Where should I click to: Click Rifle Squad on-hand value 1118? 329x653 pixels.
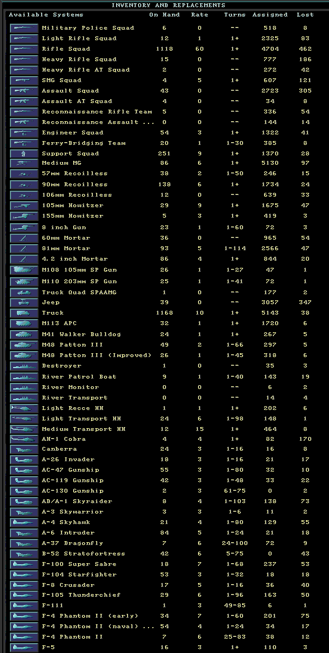(x=164, y=48)
